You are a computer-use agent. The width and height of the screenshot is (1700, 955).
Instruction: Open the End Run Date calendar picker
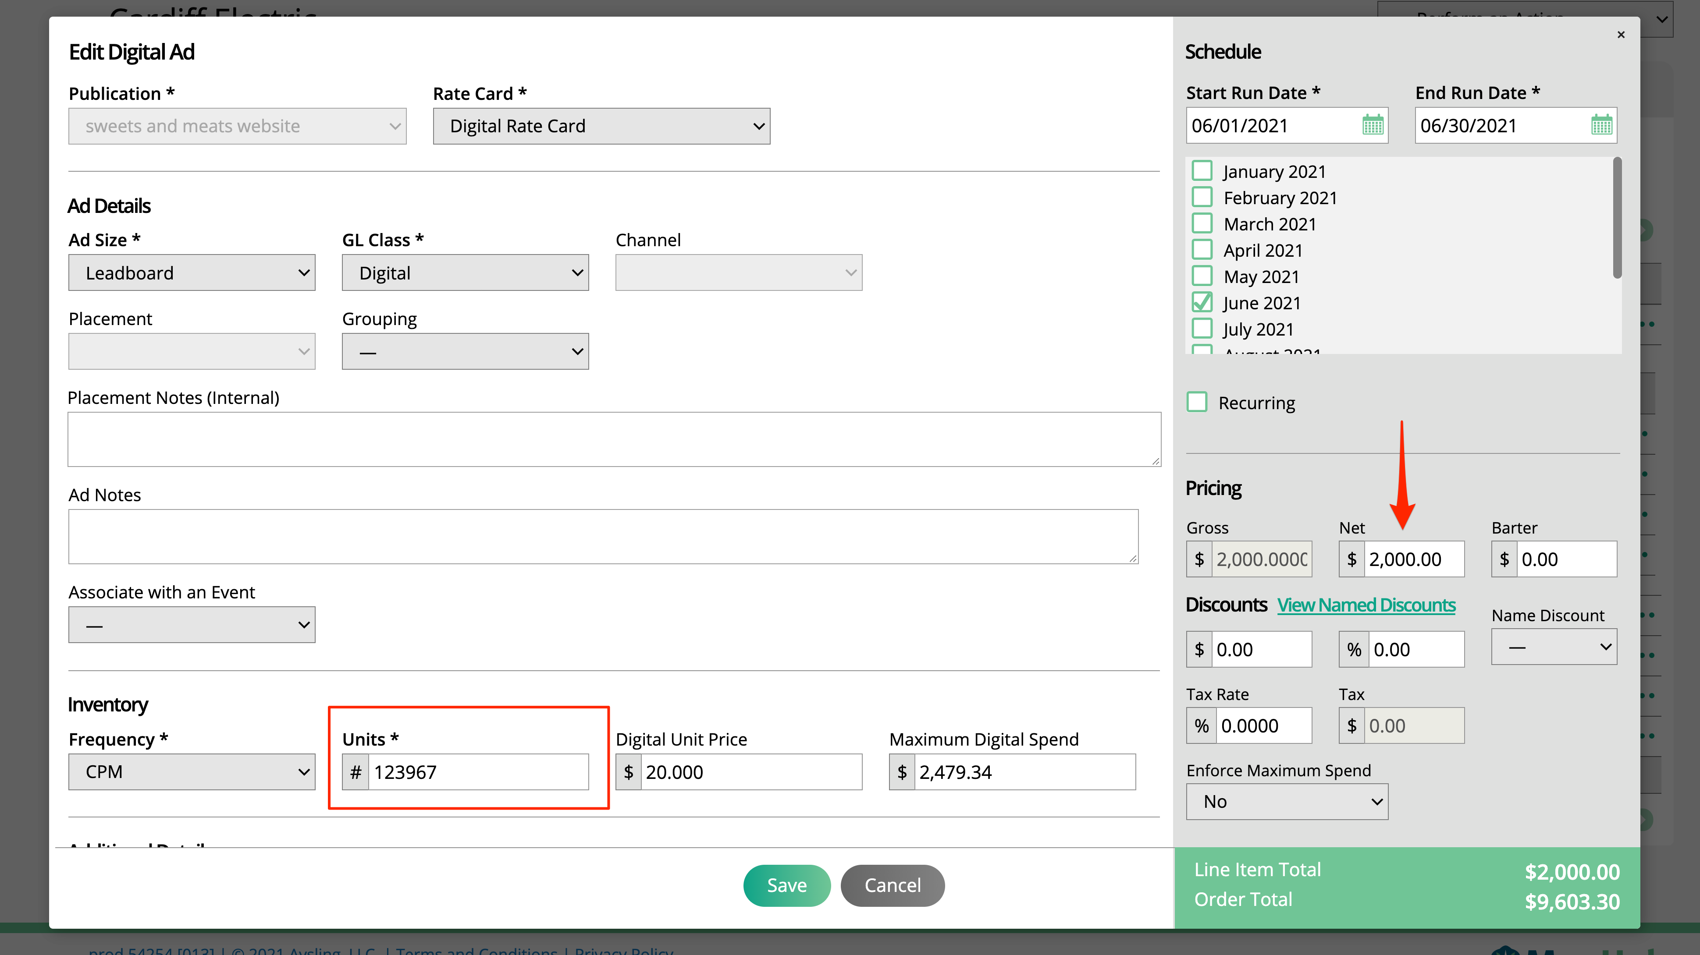[1602, 125]
